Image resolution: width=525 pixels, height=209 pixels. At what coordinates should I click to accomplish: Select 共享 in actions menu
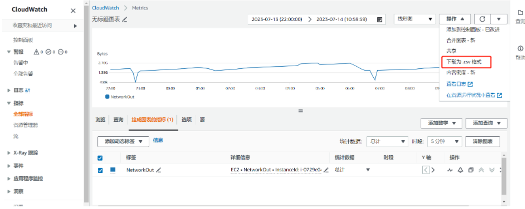451,51
